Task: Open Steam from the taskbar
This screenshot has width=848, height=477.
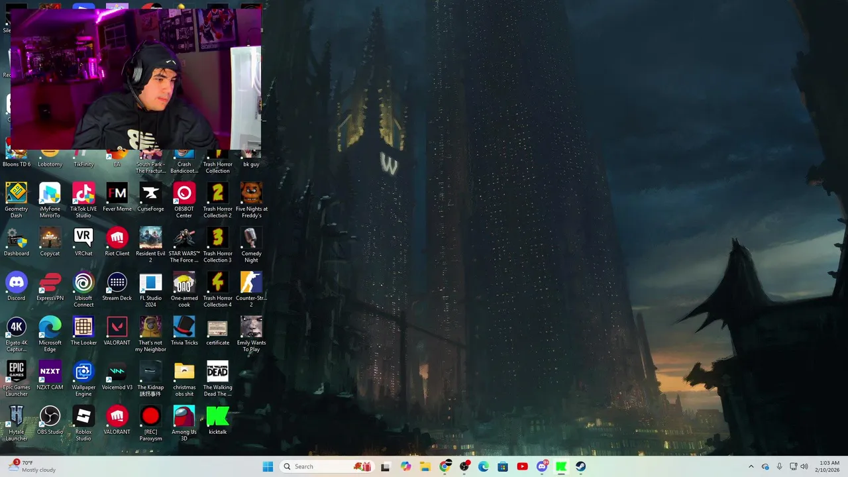Action: click(580, 466)
